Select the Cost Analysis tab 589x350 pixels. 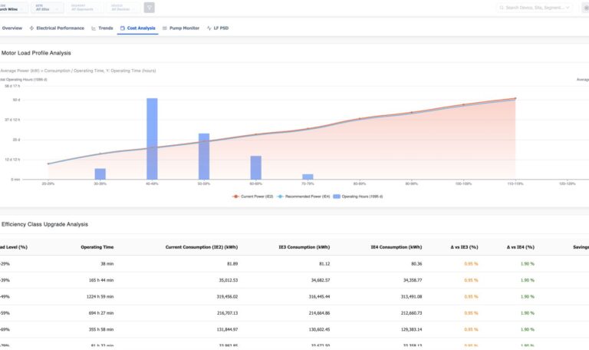137,28
